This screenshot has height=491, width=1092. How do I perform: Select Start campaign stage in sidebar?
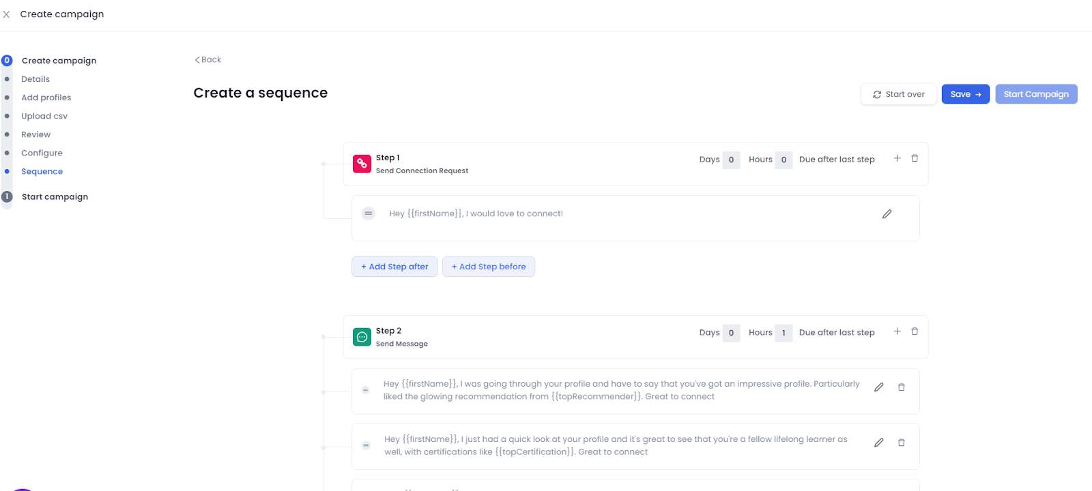click(55, 196)
